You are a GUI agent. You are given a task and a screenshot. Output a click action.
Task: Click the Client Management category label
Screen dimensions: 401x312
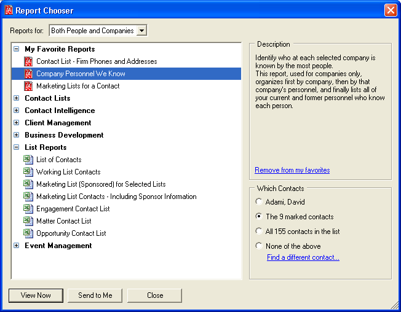58,123
